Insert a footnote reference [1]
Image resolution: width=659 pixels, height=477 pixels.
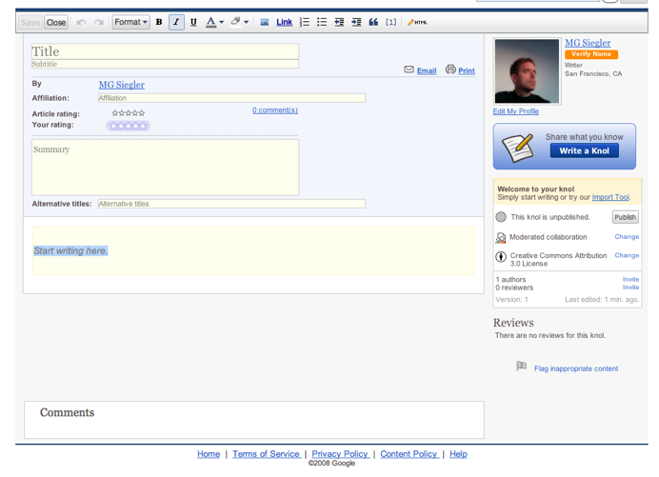pyautogui.click(x=390, y=22)
